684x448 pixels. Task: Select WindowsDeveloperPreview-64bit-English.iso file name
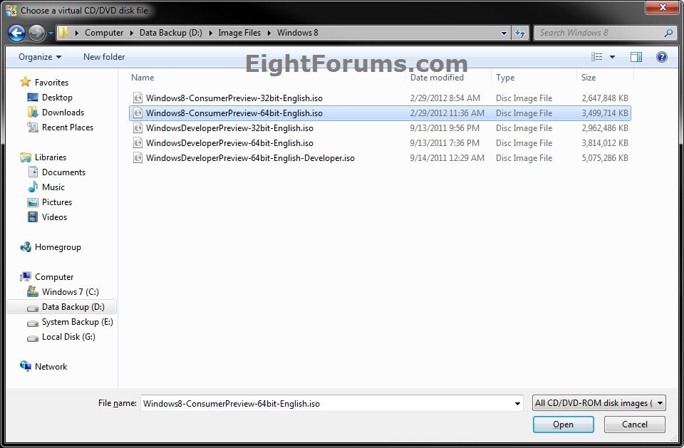(229, 143)
